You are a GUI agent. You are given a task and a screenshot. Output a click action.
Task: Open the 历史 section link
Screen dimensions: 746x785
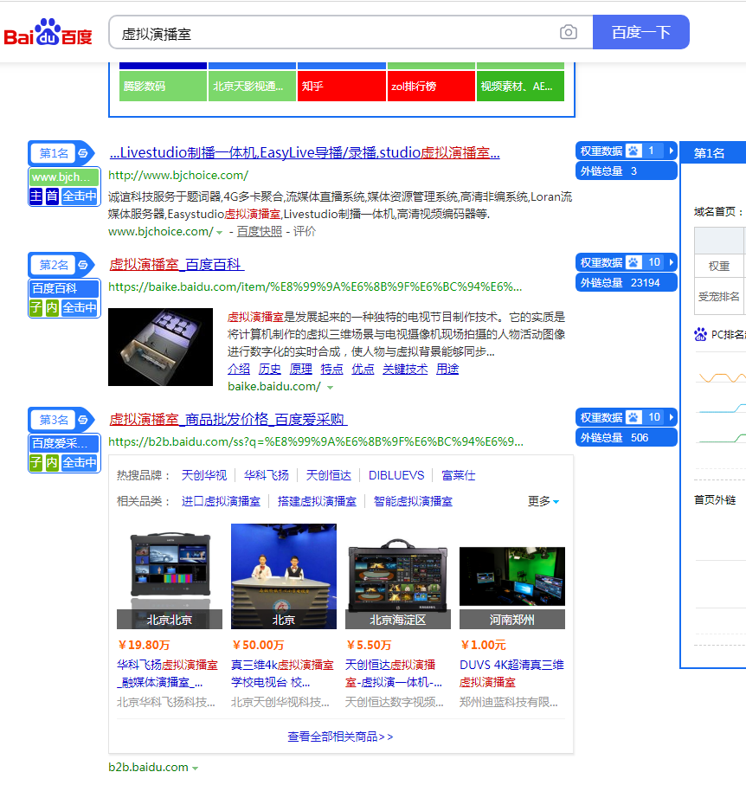(270, 369)
